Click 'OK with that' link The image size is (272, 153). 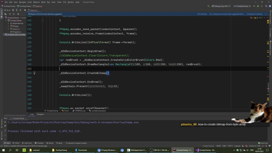pos(202,14)
